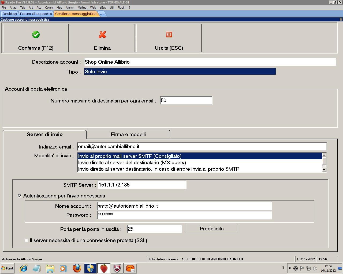Image resolution: width=343 pixels, height=274 pixels.
Task: Click the Modalita' list scroll up arrow
Action: [324, 155]
